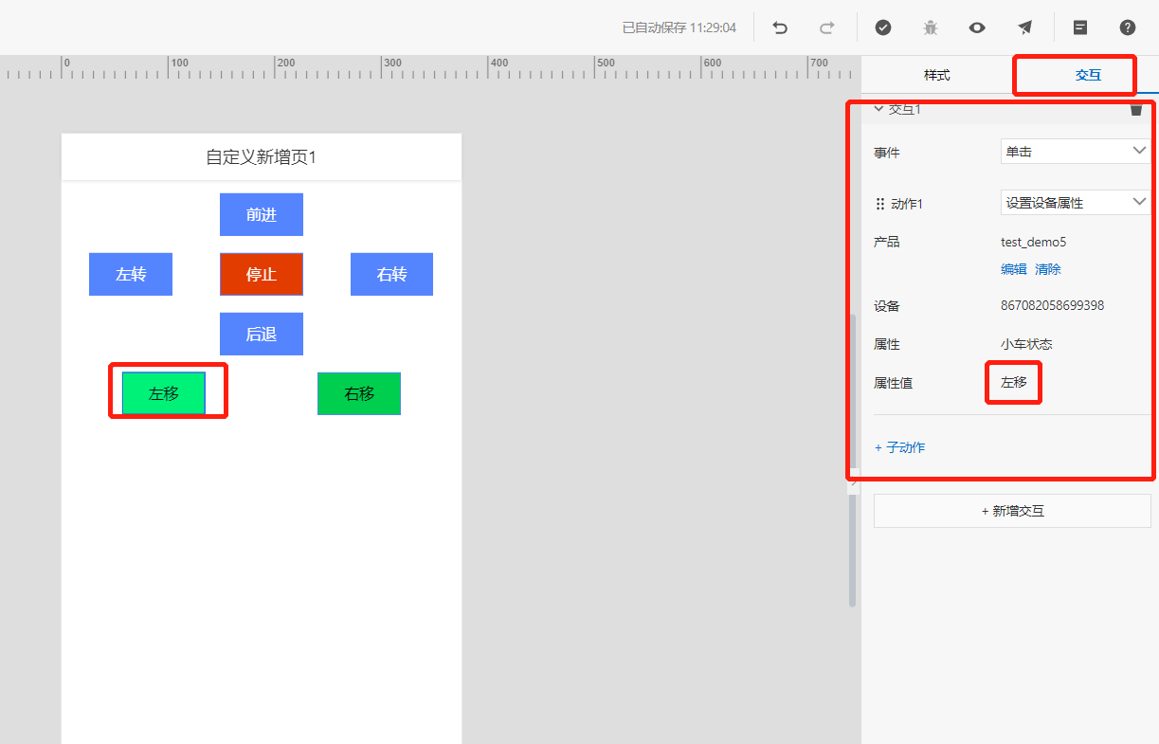The image size is (1159, 744).
Task: Open the help question mark icon
Action: [1127, 27]
